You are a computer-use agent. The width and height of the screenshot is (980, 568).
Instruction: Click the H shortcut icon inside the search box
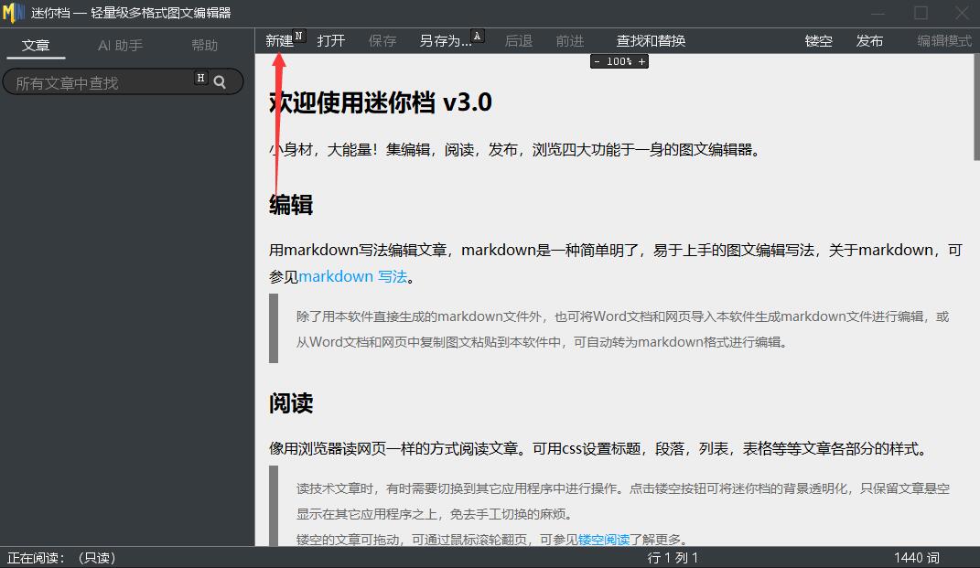point(199,79)
